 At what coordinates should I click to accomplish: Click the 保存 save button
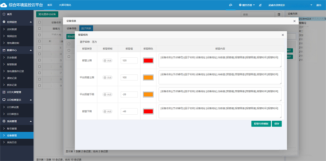pos(277,124)
